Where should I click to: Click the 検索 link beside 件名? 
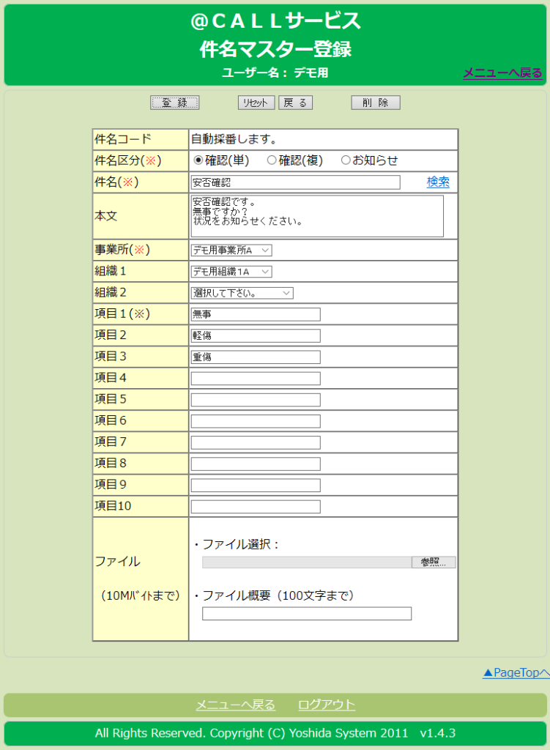[x=438, y=182]
